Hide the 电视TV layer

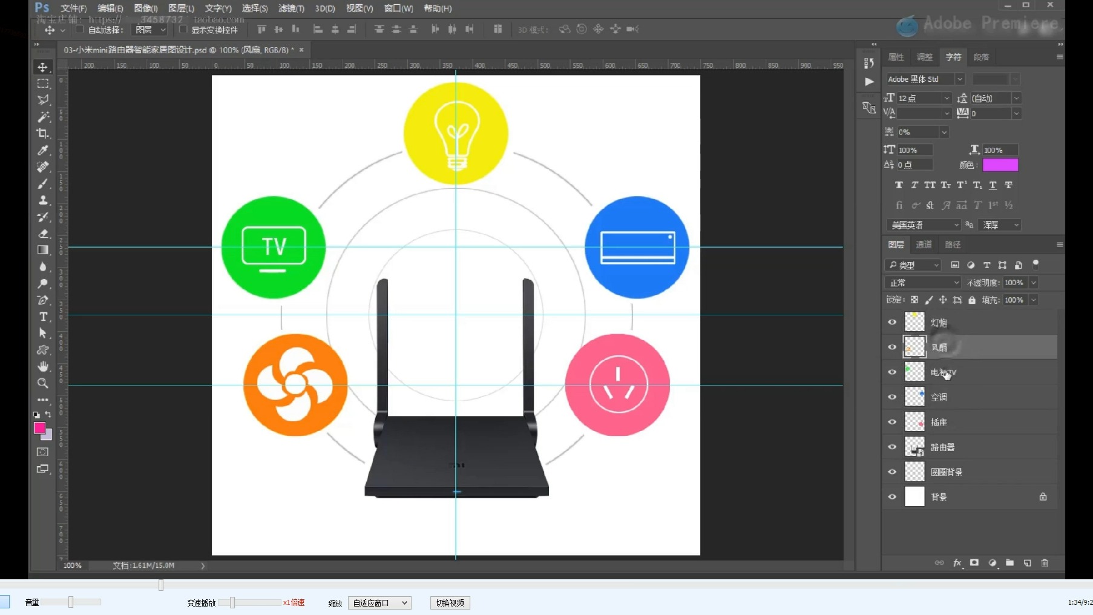pos(892,372)
